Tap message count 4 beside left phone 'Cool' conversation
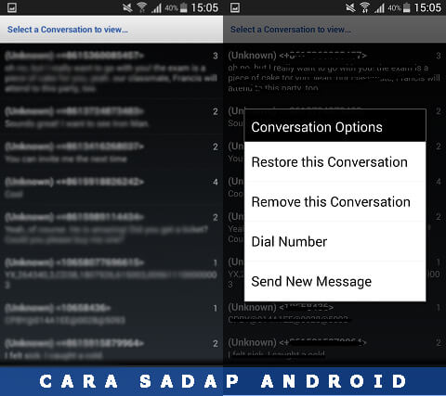This screenshot has height=396, width=446. [x=216, y=182]
